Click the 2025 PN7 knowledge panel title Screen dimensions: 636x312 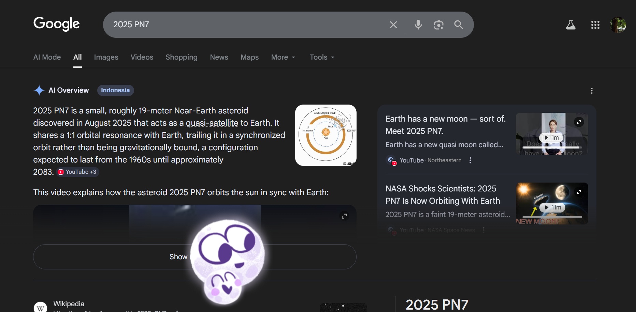[x=437, y=305]
